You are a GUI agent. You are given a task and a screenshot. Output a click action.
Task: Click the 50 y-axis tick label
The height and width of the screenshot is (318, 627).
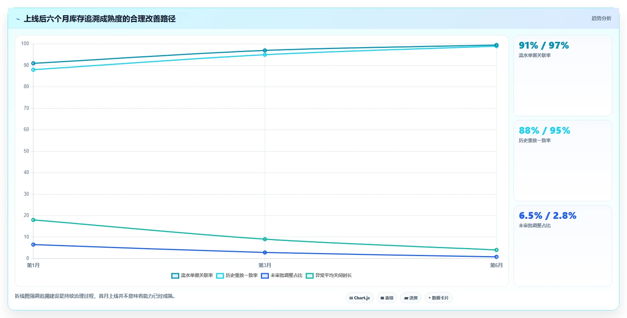click(26, 151)
